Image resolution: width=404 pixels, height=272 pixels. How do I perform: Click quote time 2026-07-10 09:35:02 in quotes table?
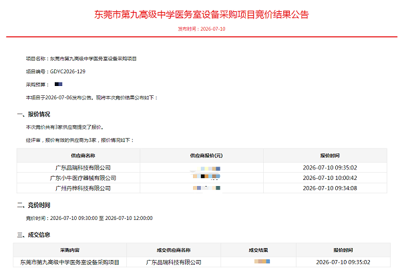(330, 168)
